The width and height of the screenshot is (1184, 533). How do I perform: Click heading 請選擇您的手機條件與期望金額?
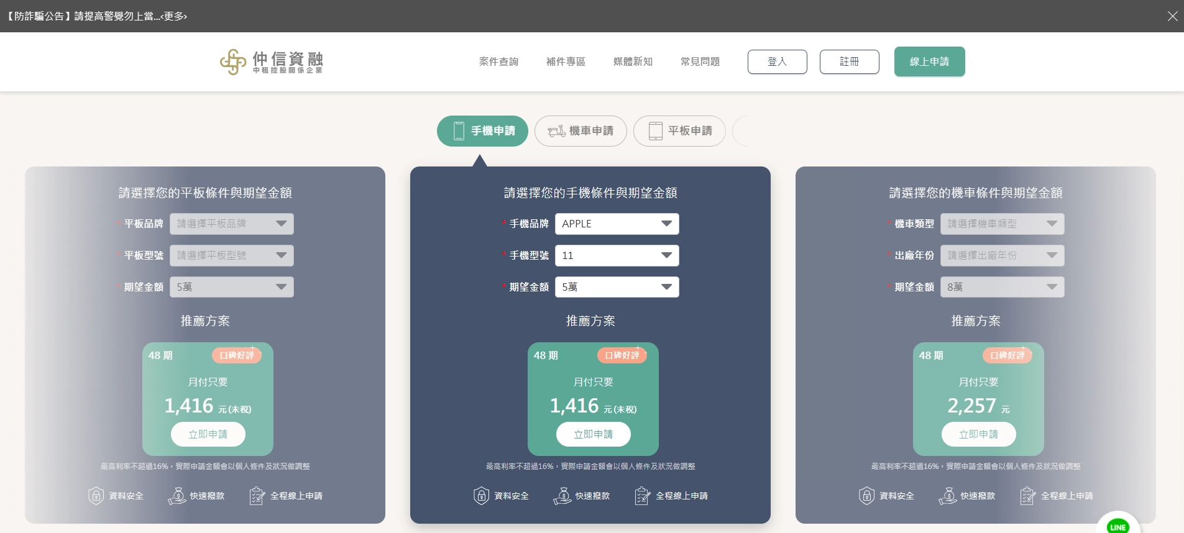(x=590, y=193)
